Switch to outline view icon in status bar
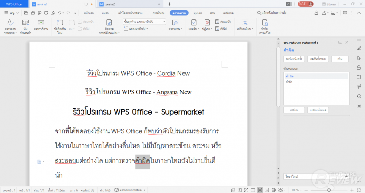The width and height of the screenshot is (365, 193). [x=267, y=190]
